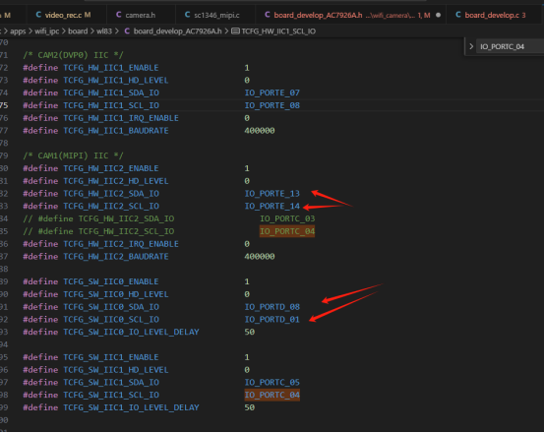This screenshot has width=544, height=433.
Task: Click the 'apps' breadcrumb segment
Action: pos(18,31)
